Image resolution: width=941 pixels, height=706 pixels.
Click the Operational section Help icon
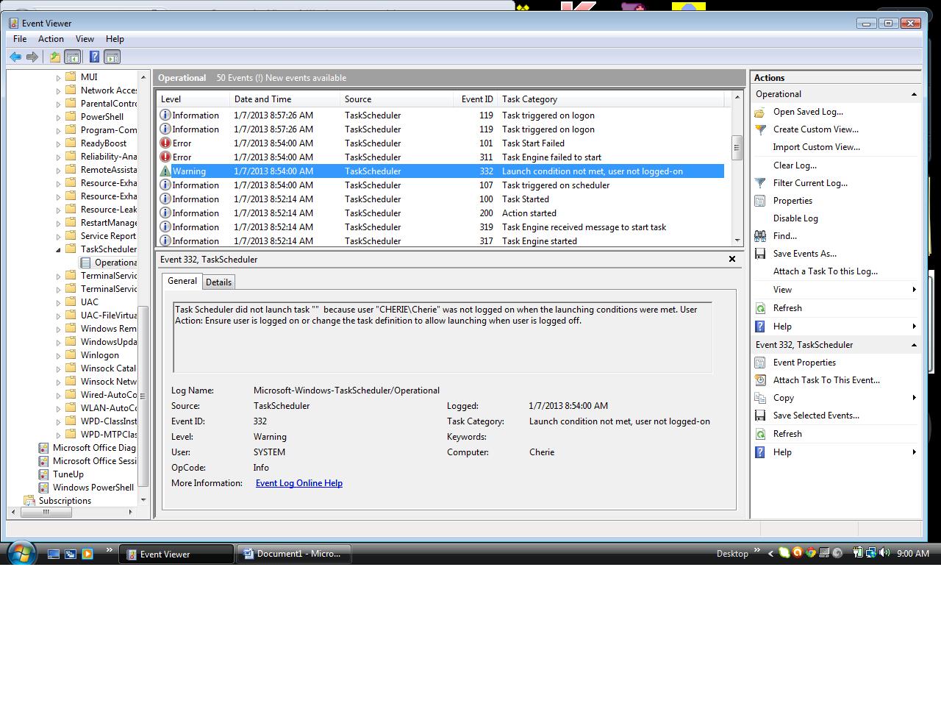(x=760, y=327)
